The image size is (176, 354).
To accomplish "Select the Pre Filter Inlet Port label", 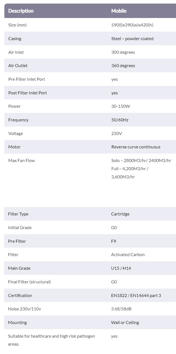I will pyautogui.click(x=27, y=79).
